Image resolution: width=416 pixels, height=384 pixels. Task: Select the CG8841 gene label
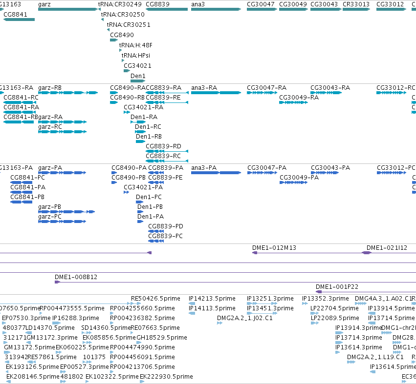(x=15, y=14)
